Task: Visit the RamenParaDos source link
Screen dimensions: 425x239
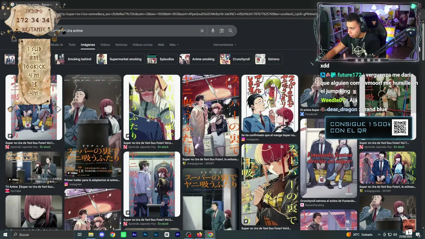Action: coord(312,205)
